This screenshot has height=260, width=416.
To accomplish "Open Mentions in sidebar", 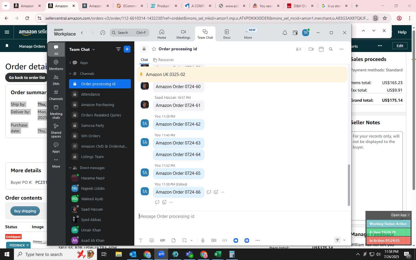I will [56, 65].
